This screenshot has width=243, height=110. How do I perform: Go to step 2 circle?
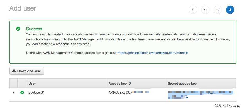click(205, 10)
